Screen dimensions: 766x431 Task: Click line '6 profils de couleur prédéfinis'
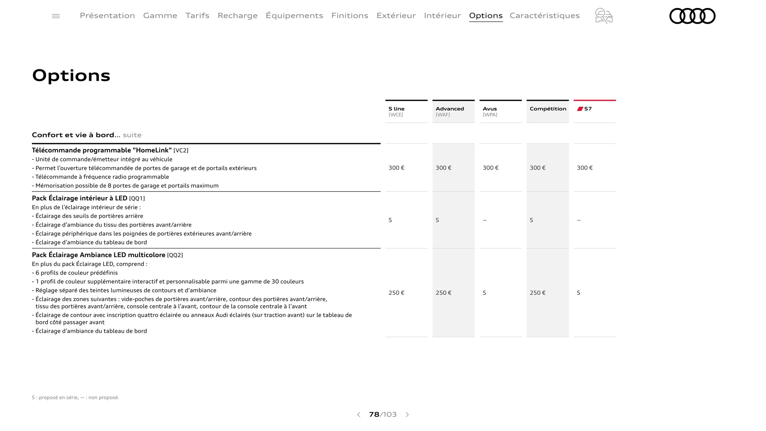click(75, 273)
